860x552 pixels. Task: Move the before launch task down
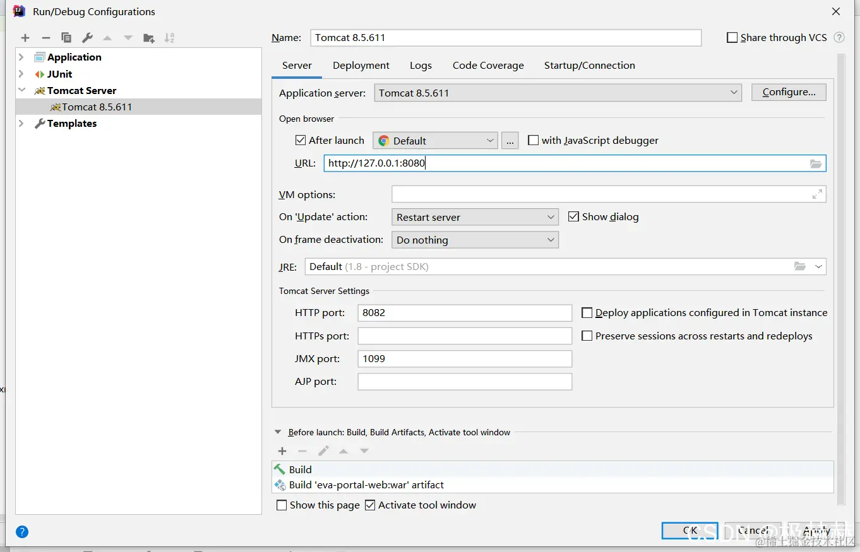364,451
